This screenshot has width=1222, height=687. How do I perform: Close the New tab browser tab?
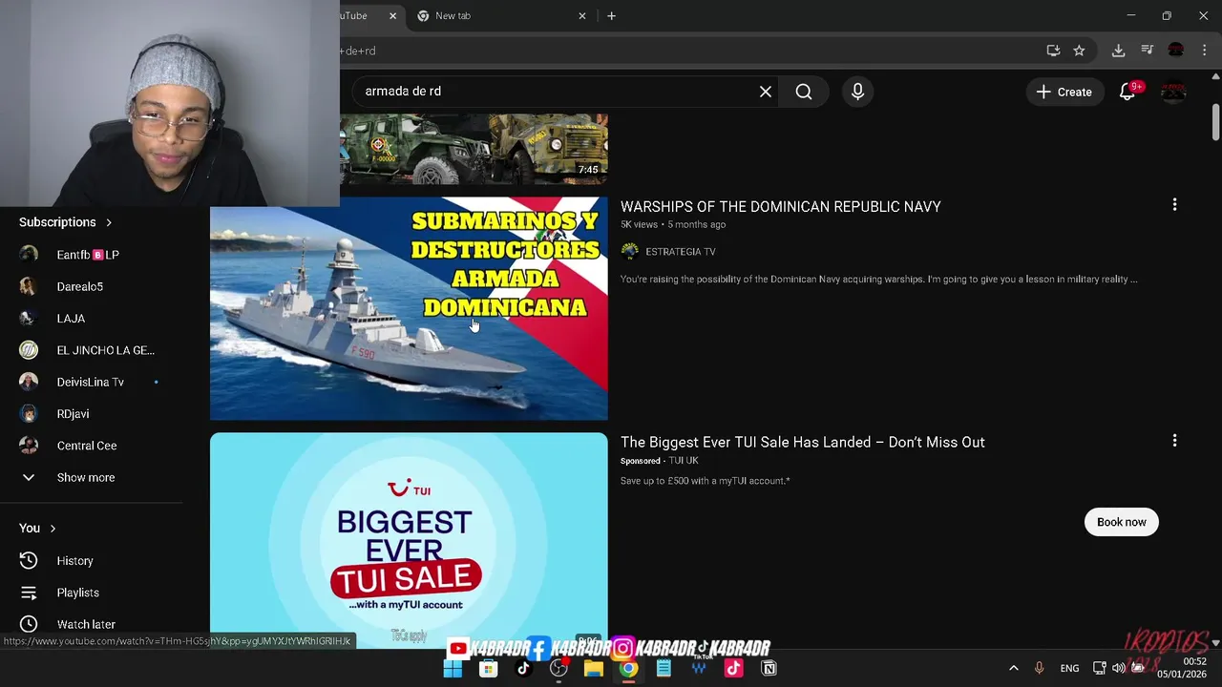pos(582,16)
